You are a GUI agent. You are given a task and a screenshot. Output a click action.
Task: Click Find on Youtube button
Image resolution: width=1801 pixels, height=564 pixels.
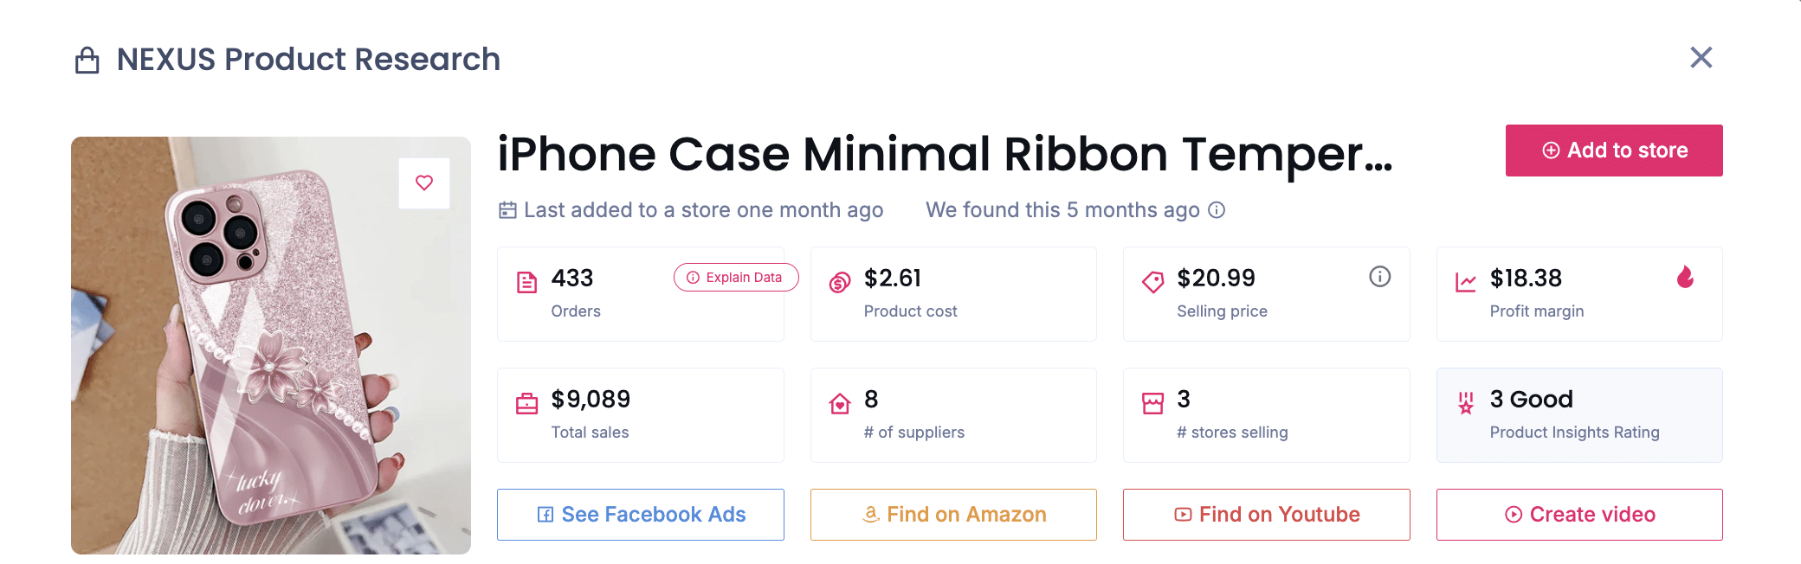click(x=1266, y=515)
